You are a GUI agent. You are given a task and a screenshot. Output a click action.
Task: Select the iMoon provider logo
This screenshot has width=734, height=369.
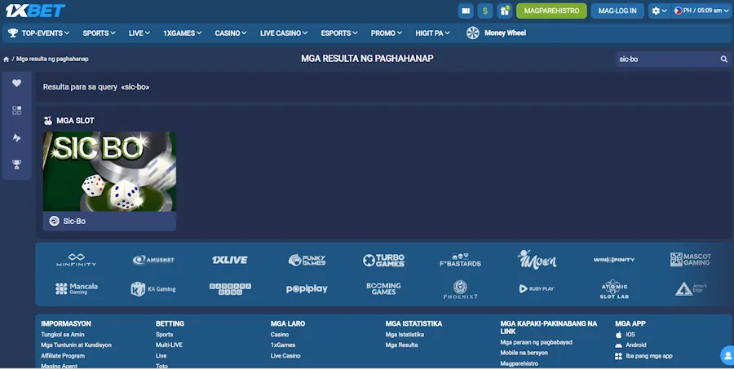click(x=537, y=260)
